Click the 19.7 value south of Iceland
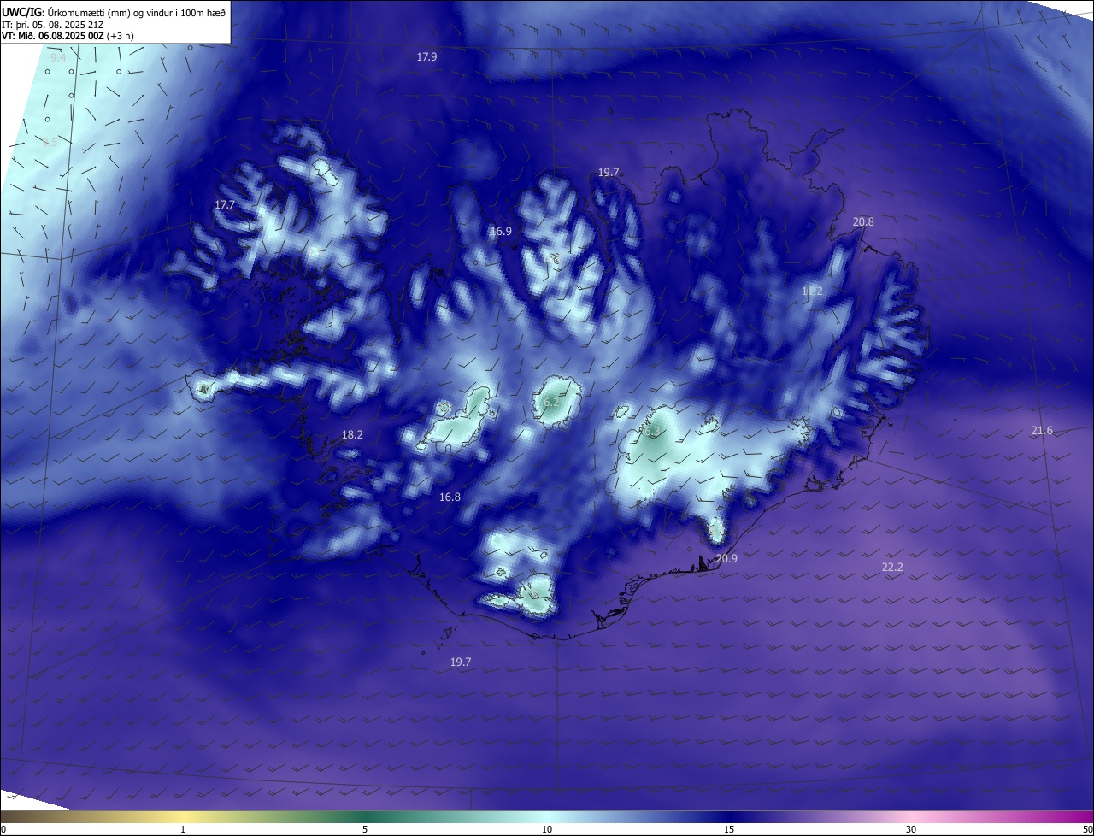The width and height of the screenshot is (1094, 836). pos(461,662)
